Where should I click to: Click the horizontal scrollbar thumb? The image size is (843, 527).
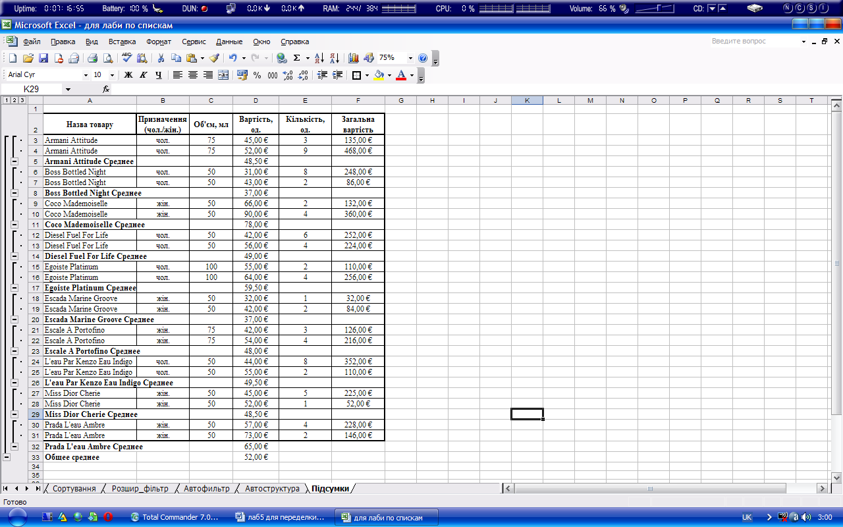click(x=650, y=489)
